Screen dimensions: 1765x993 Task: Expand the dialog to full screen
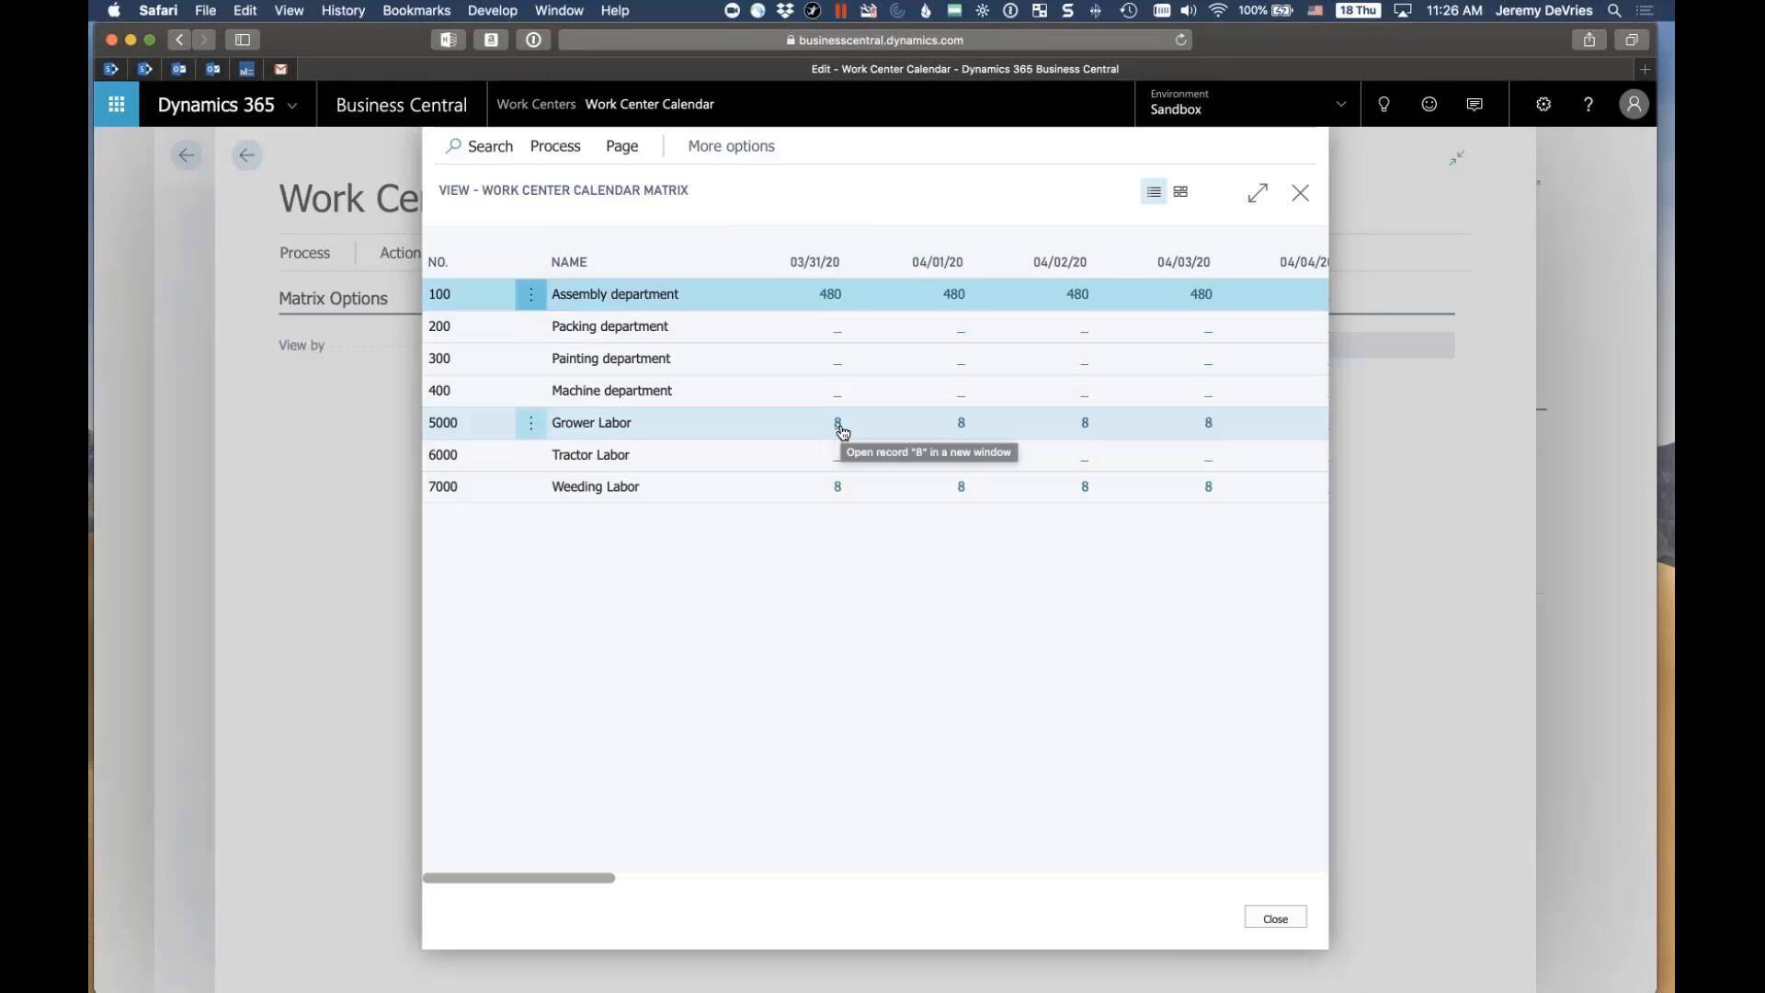coord(1258,192)
